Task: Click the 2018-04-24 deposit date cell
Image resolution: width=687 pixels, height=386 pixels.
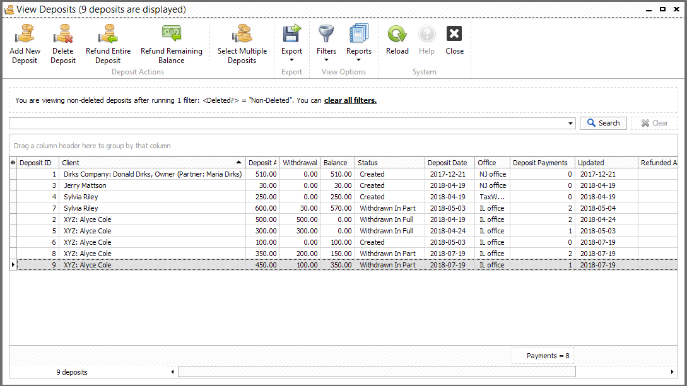Action: tap(450, 231)
